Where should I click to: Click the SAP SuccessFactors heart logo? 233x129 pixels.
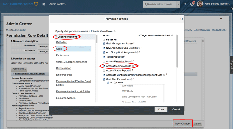(x=36, y=4)
